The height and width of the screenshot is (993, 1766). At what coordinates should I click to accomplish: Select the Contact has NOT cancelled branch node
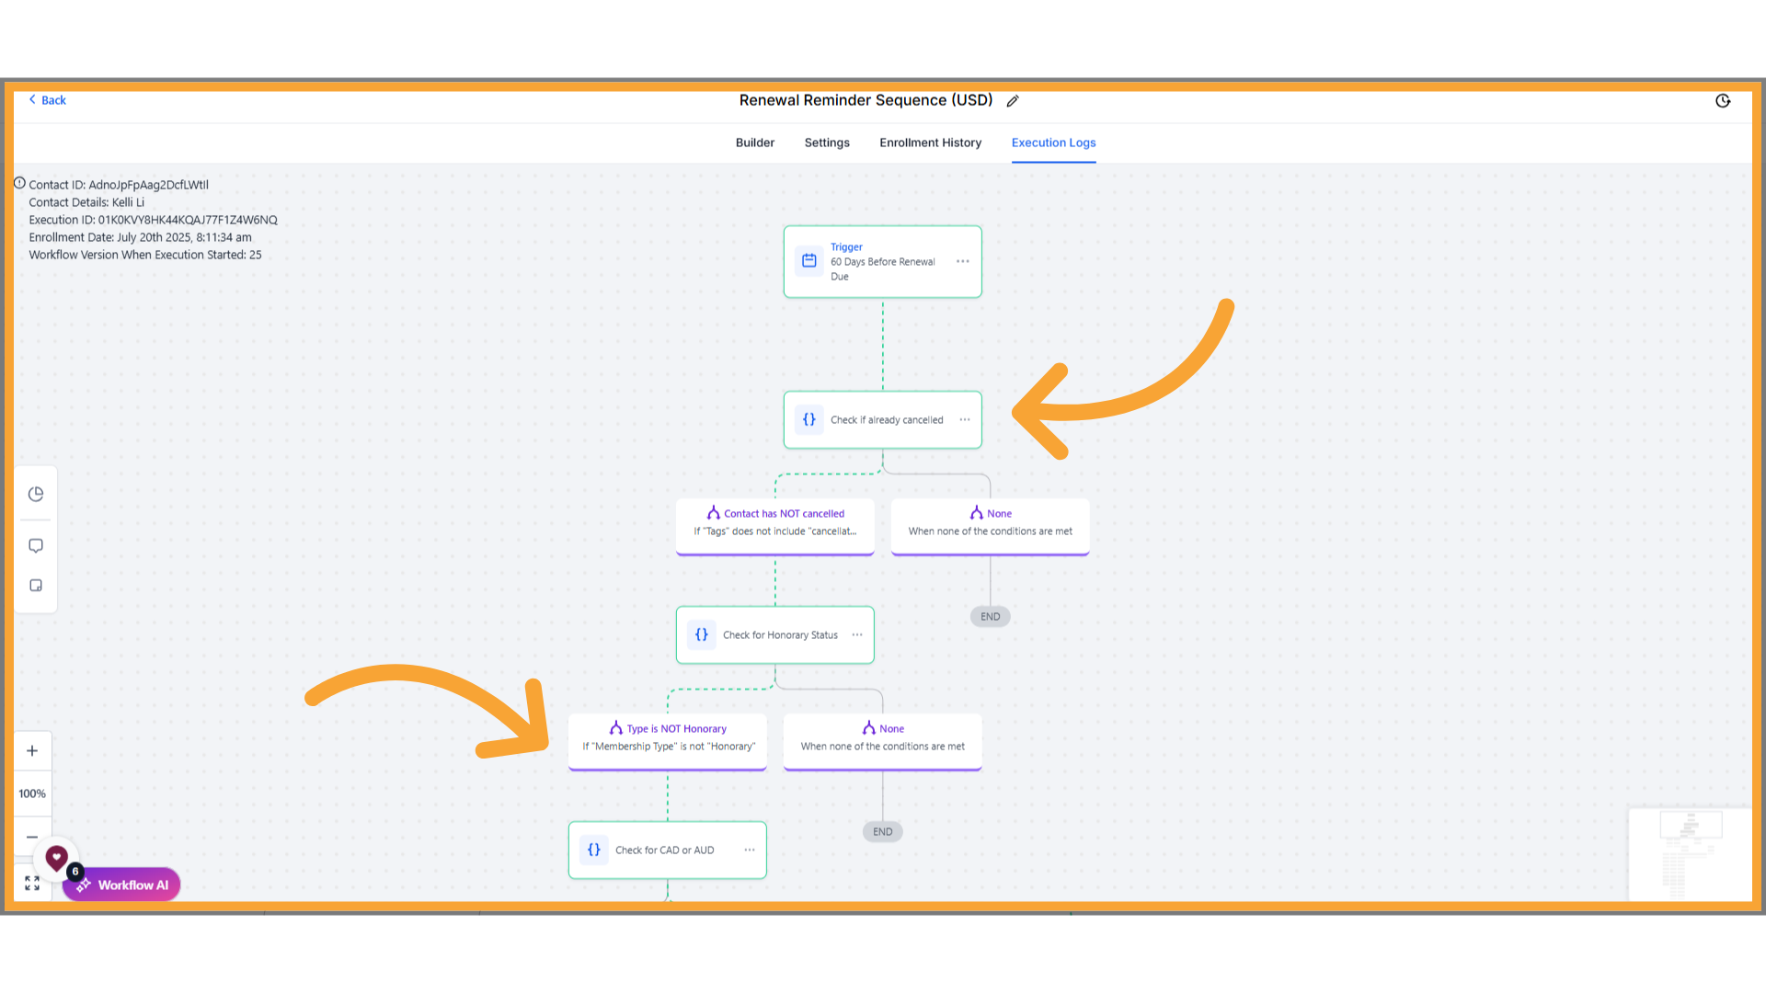pos(774,524)
